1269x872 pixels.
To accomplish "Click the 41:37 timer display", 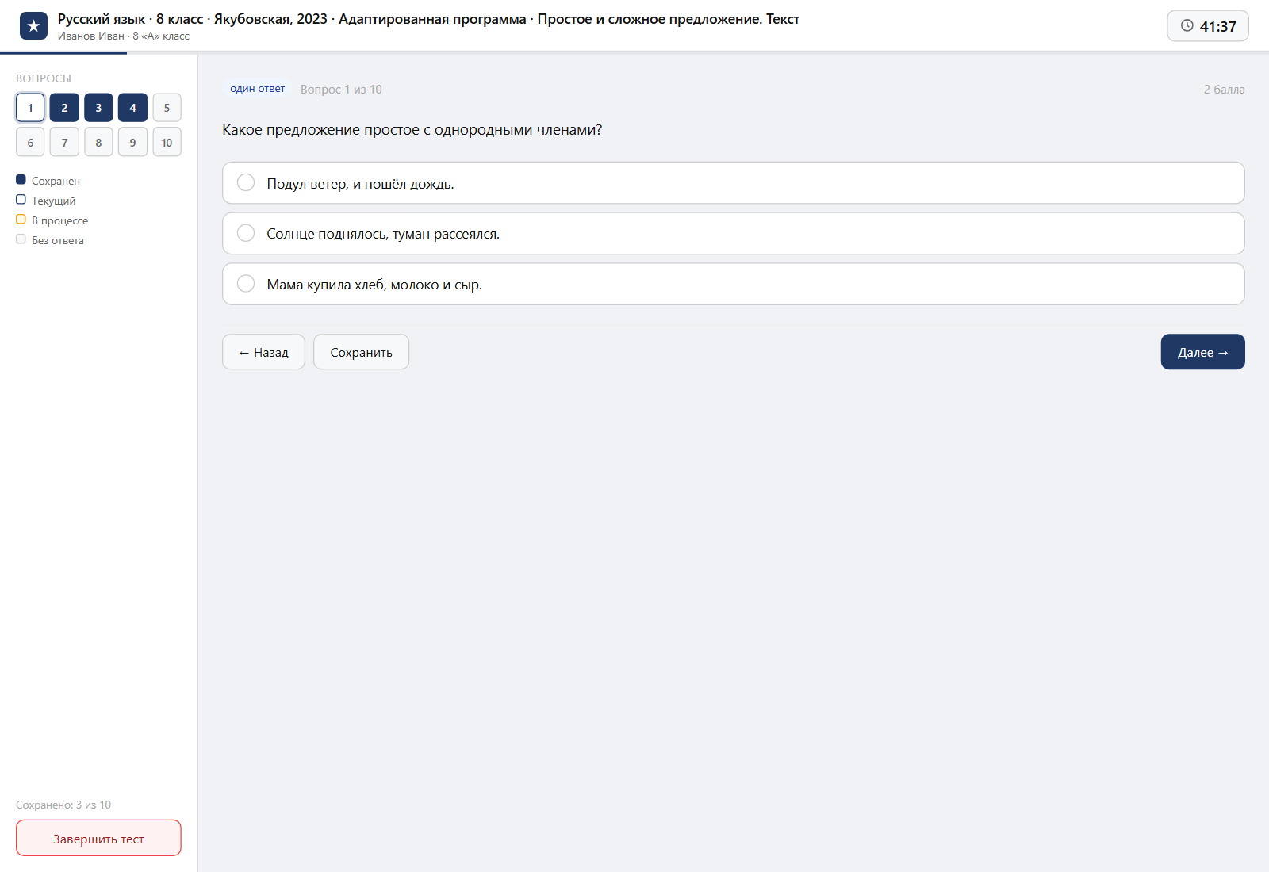I will coord(1208,26).
